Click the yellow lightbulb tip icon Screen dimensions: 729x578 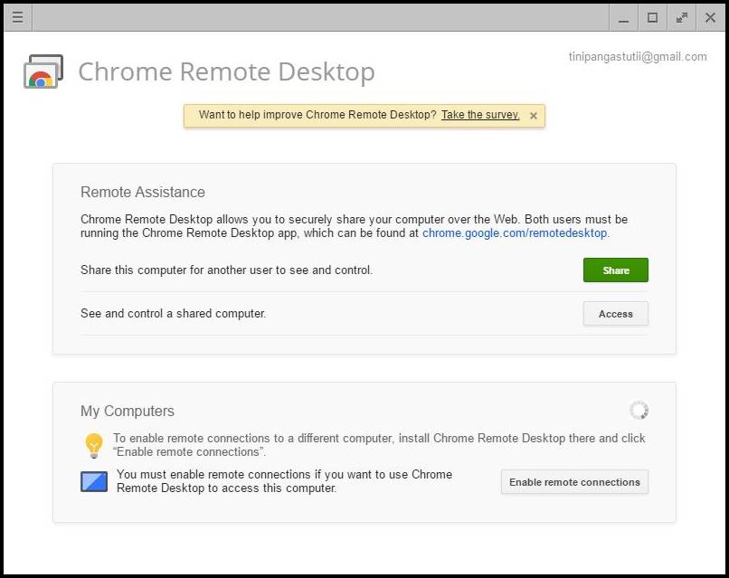pyautogui.click(x=94, y=445)
